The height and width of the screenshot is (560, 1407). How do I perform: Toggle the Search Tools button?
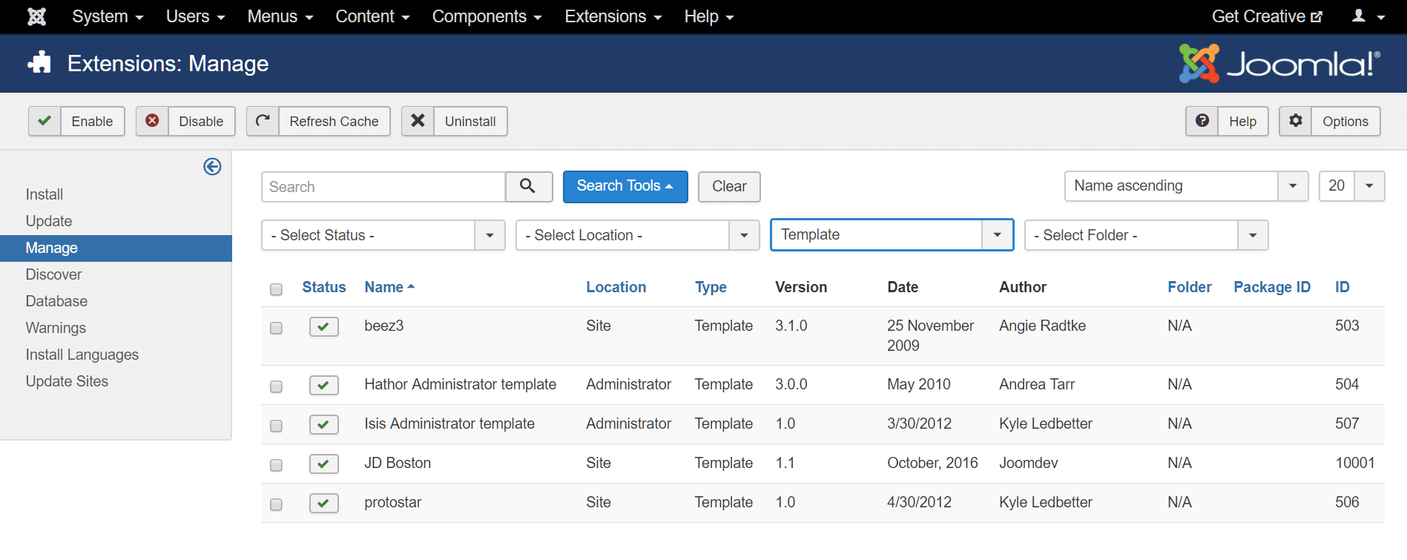pos(625,186)
